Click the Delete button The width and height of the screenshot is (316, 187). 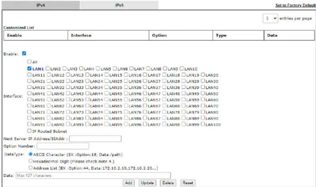(x=168, y=183)
